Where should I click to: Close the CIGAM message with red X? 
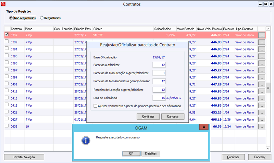click(x=204, y=127)
